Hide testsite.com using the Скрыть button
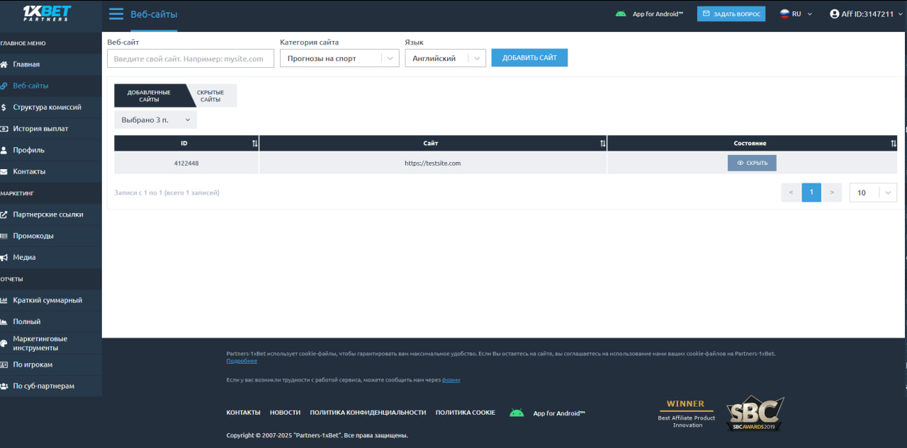 click(x=752, y=163)
